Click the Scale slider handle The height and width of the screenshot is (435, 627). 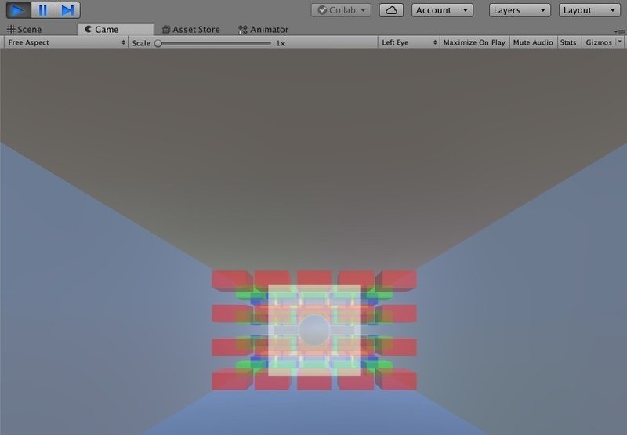158,43
